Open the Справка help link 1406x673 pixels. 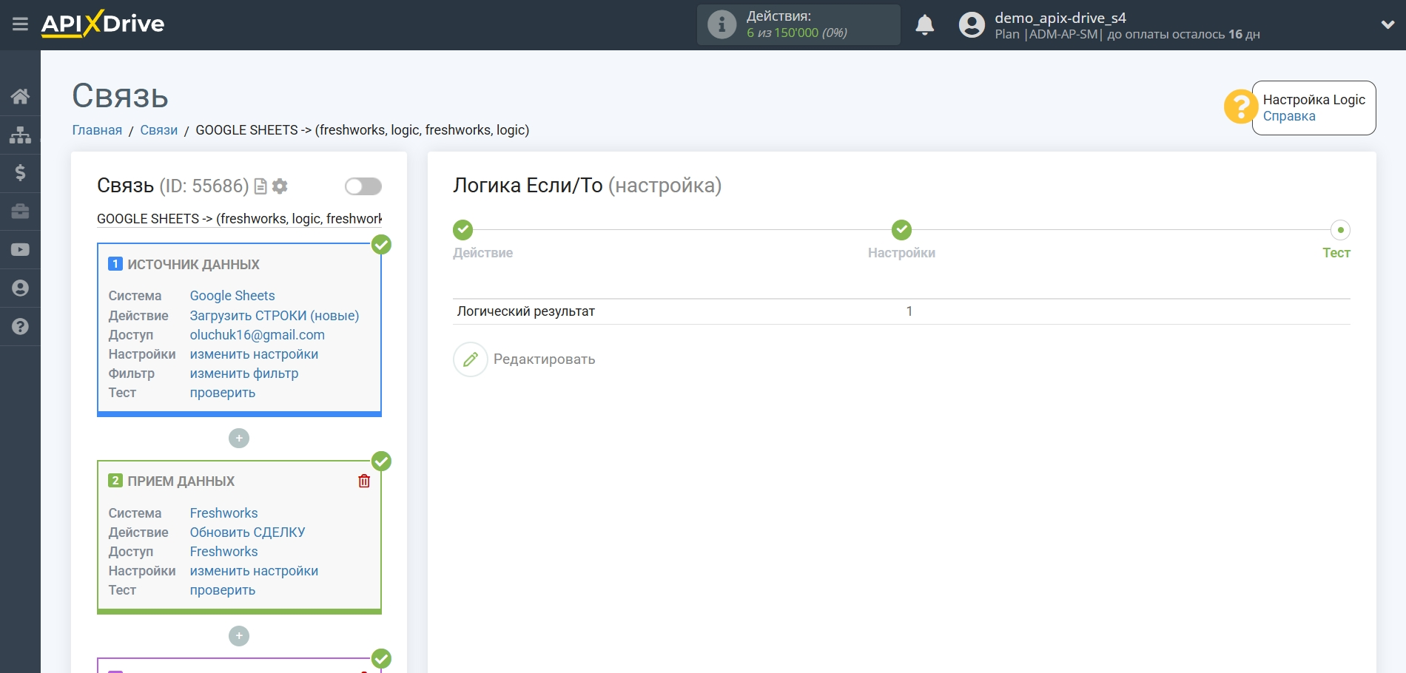[1288, 116]
